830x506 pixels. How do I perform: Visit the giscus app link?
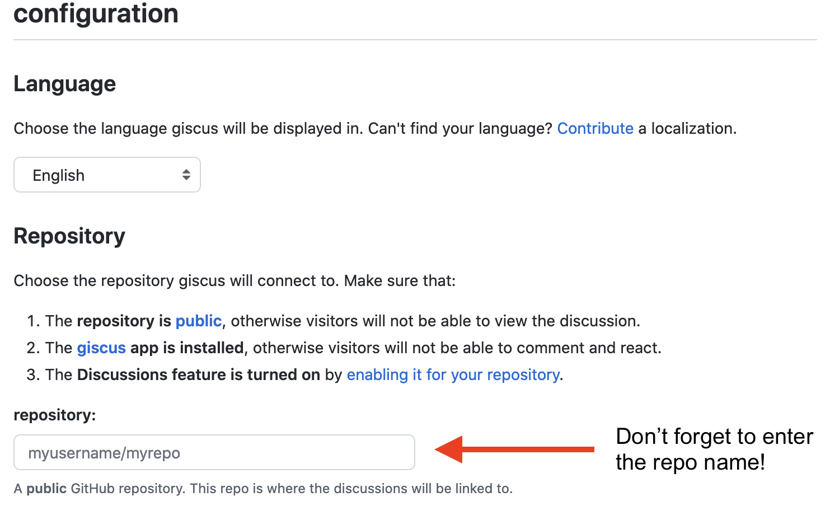pyautogui.click(x=101, y=348)
